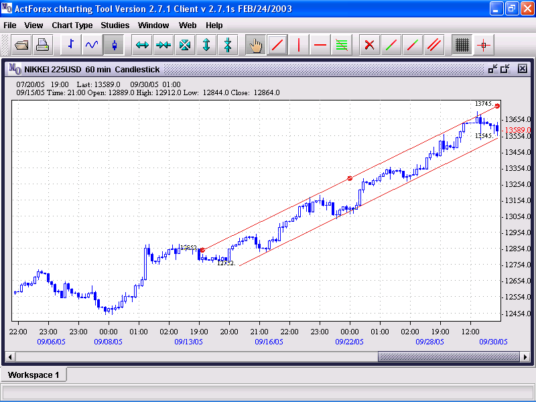Select the hand pointer tool

[x=255, y=46]
